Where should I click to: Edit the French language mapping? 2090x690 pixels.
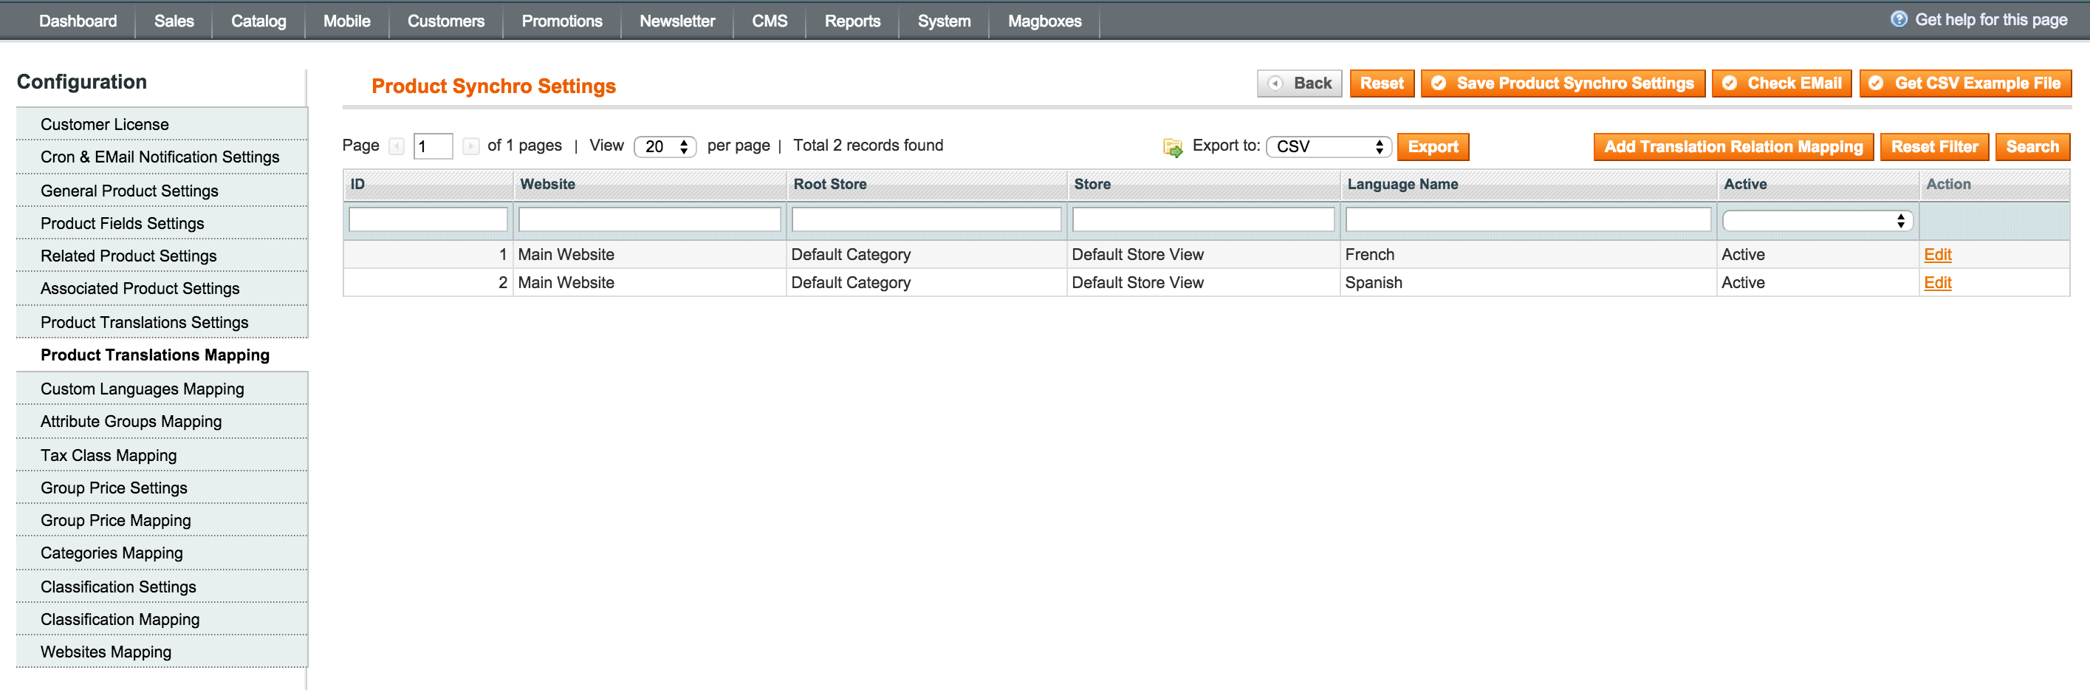coord(1937,255)
